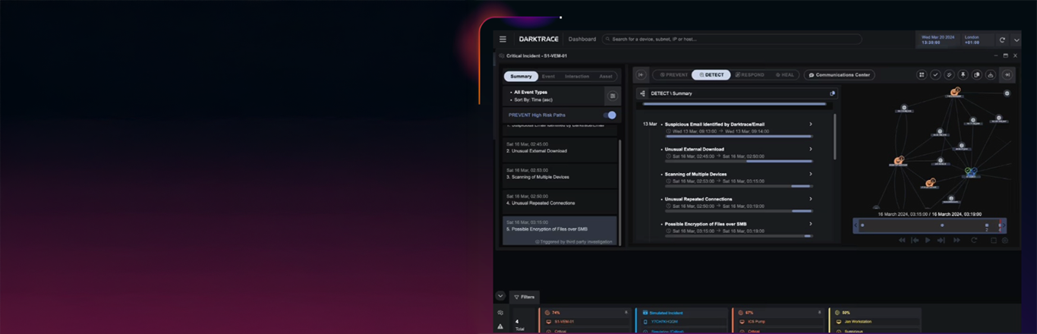Image resolution: width=1037 pixels, height=334 pixels.
Task: Expand the top bar dropdown chevron
Action: (1017, 40)
